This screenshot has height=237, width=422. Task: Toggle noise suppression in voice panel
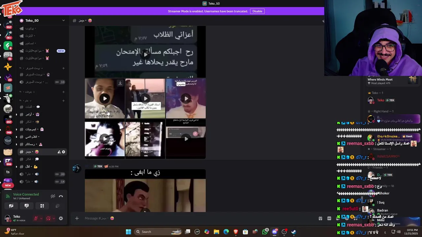(53, 196)
